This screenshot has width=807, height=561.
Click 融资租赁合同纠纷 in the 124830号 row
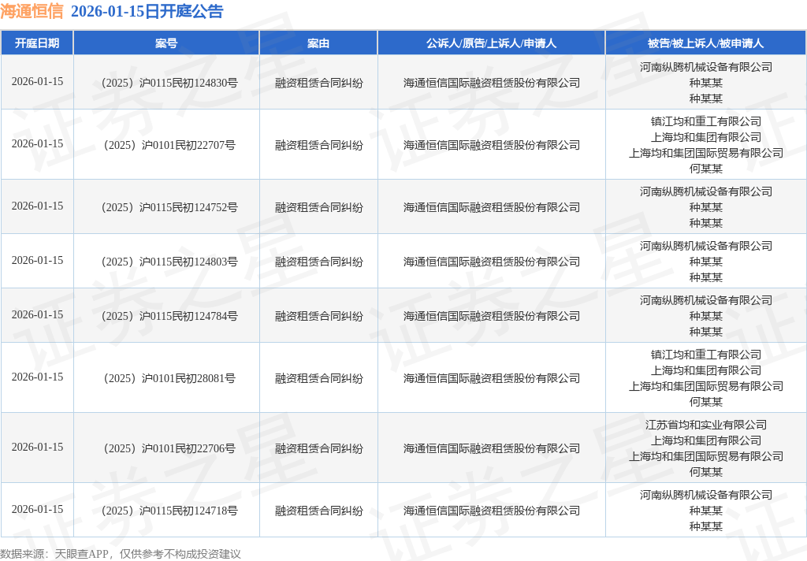click(318, 83)
